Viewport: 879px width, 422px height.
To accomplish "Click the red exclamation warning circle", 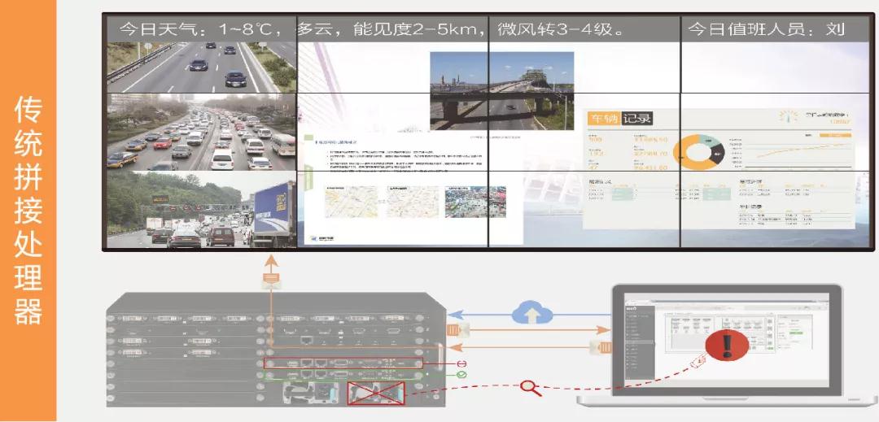I will [722, 344].
